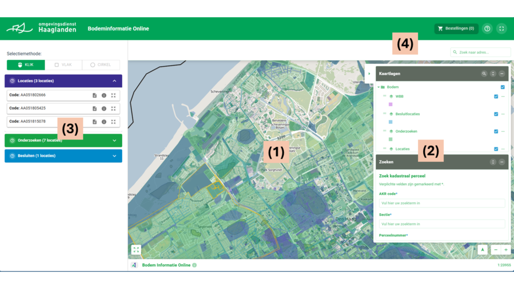Open the Bestellingen (0) cart button
This screenshot has height=289, width=514.
[456, 29]
